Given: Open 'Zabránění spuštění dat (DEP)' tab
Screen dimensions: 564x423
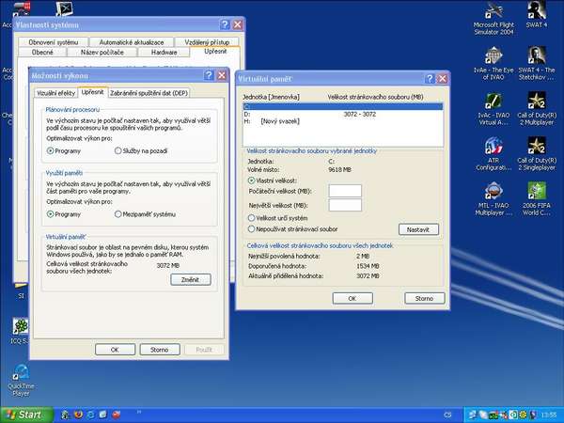Looking at the screenshot, I should 149,93.
